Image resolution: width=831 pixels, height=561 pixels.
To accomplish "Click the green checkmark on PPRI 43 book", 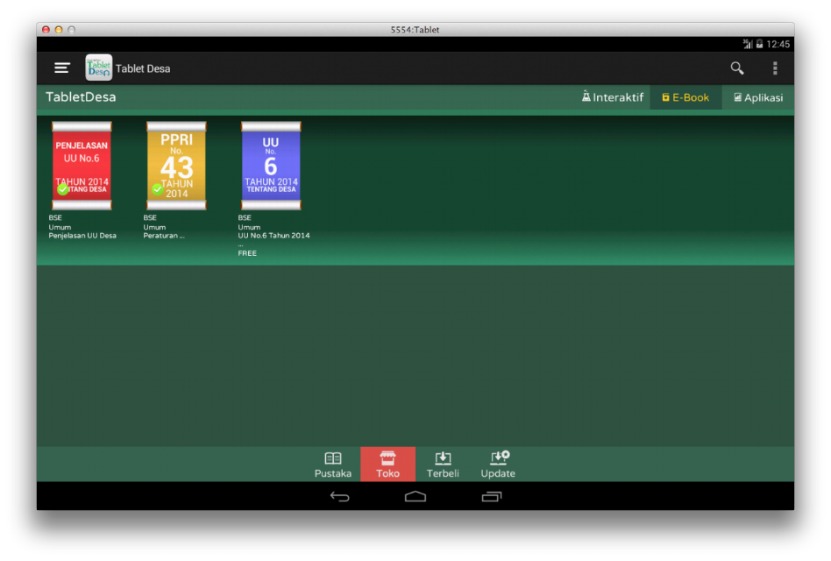I will pos(158,188).
